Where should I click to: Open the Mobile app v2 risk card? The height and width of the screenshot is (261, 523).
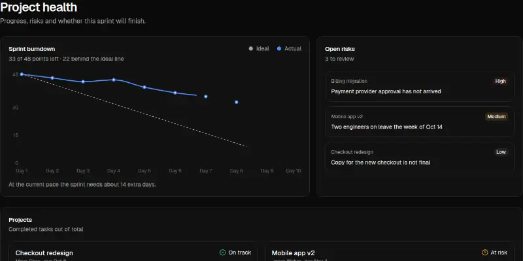click(419, 122)
